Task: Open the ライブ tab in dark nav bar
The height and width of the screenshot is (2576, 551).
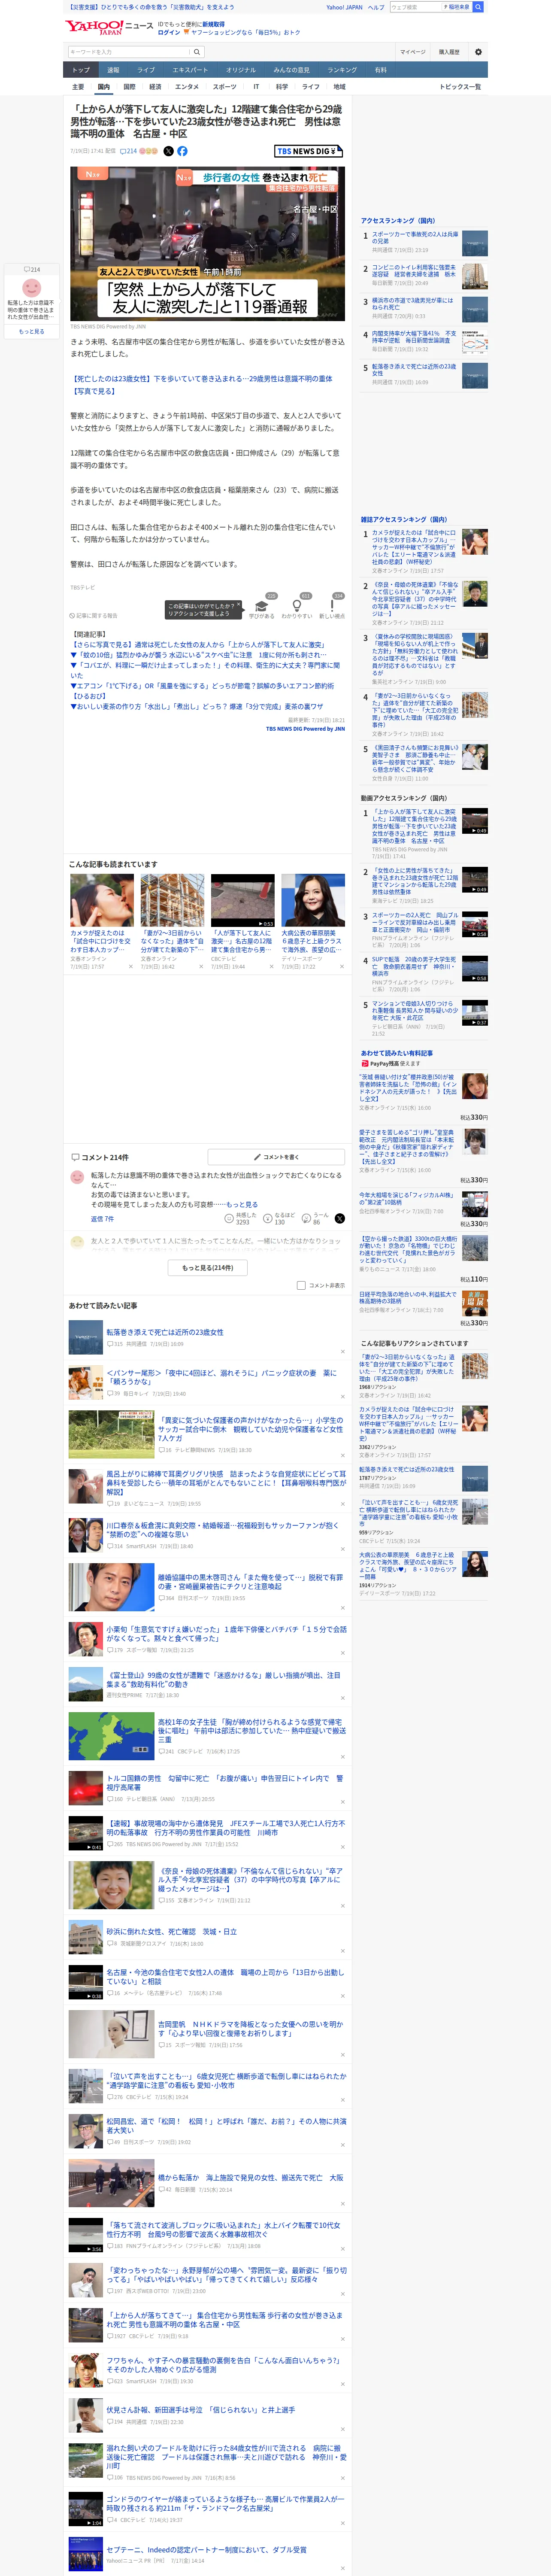Action: 146,70
